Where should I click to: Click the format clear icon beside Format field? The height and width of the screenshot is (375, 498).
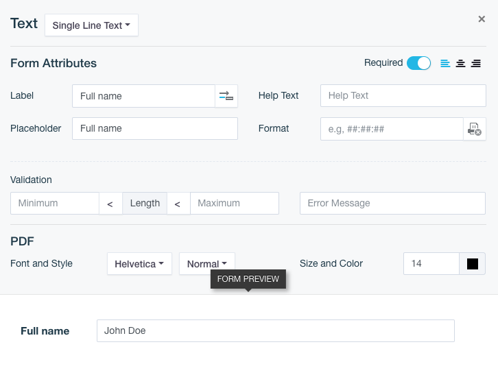[475, 129]
